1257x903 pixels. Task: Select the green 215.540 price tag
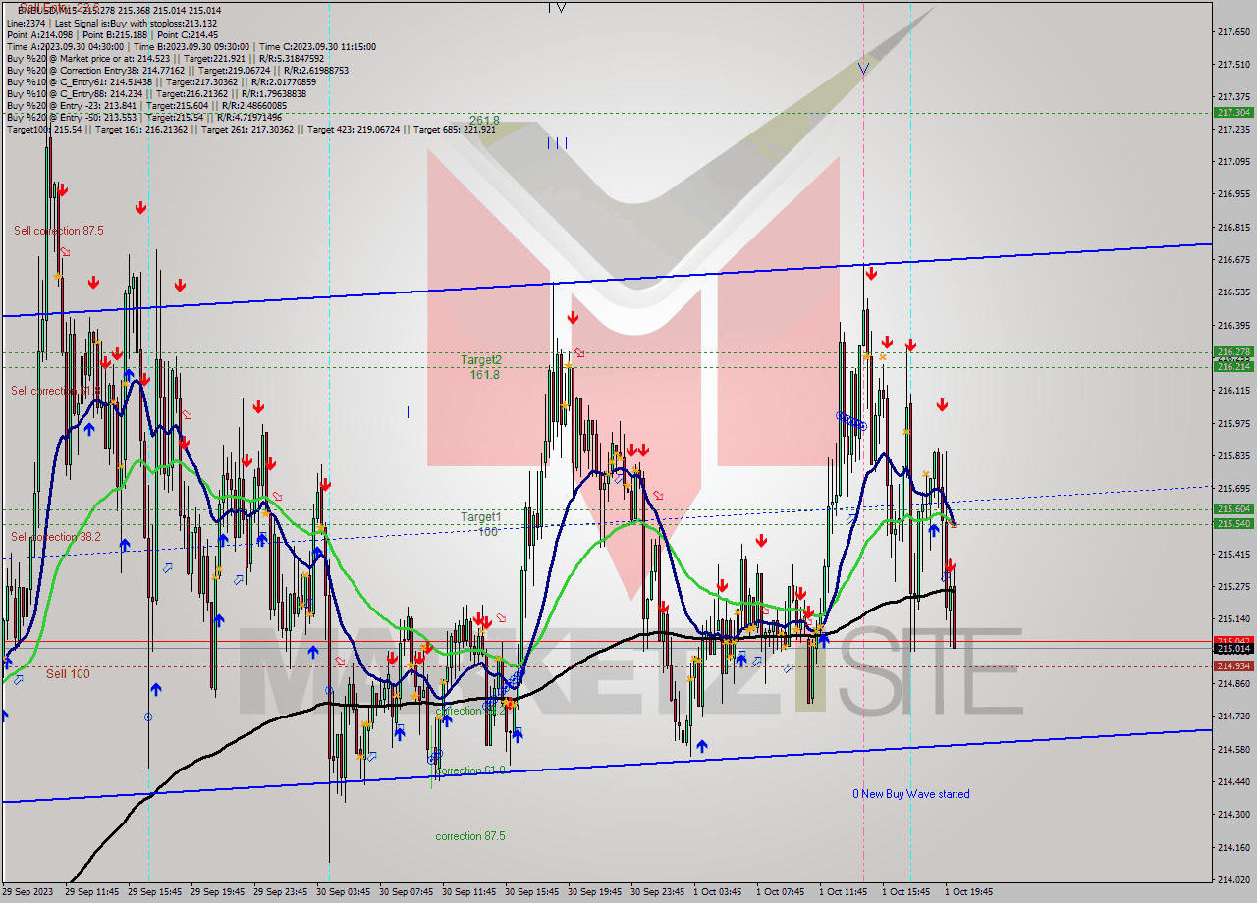click(1234, 523)
